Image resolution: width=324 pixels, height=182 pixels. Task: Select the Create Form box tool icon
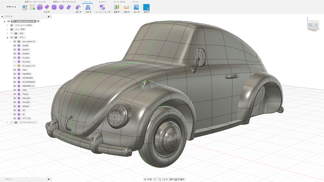point(40,7)
